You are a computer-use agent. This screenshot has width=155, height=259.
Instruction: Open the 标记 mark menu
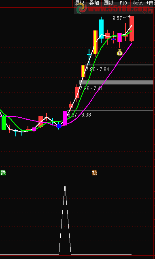tap(138, 3)
